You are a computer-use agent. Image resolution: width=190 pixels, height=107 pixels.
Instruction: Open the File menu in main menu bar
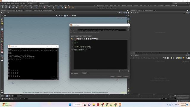pyautogui.click(x=2, y=3)
